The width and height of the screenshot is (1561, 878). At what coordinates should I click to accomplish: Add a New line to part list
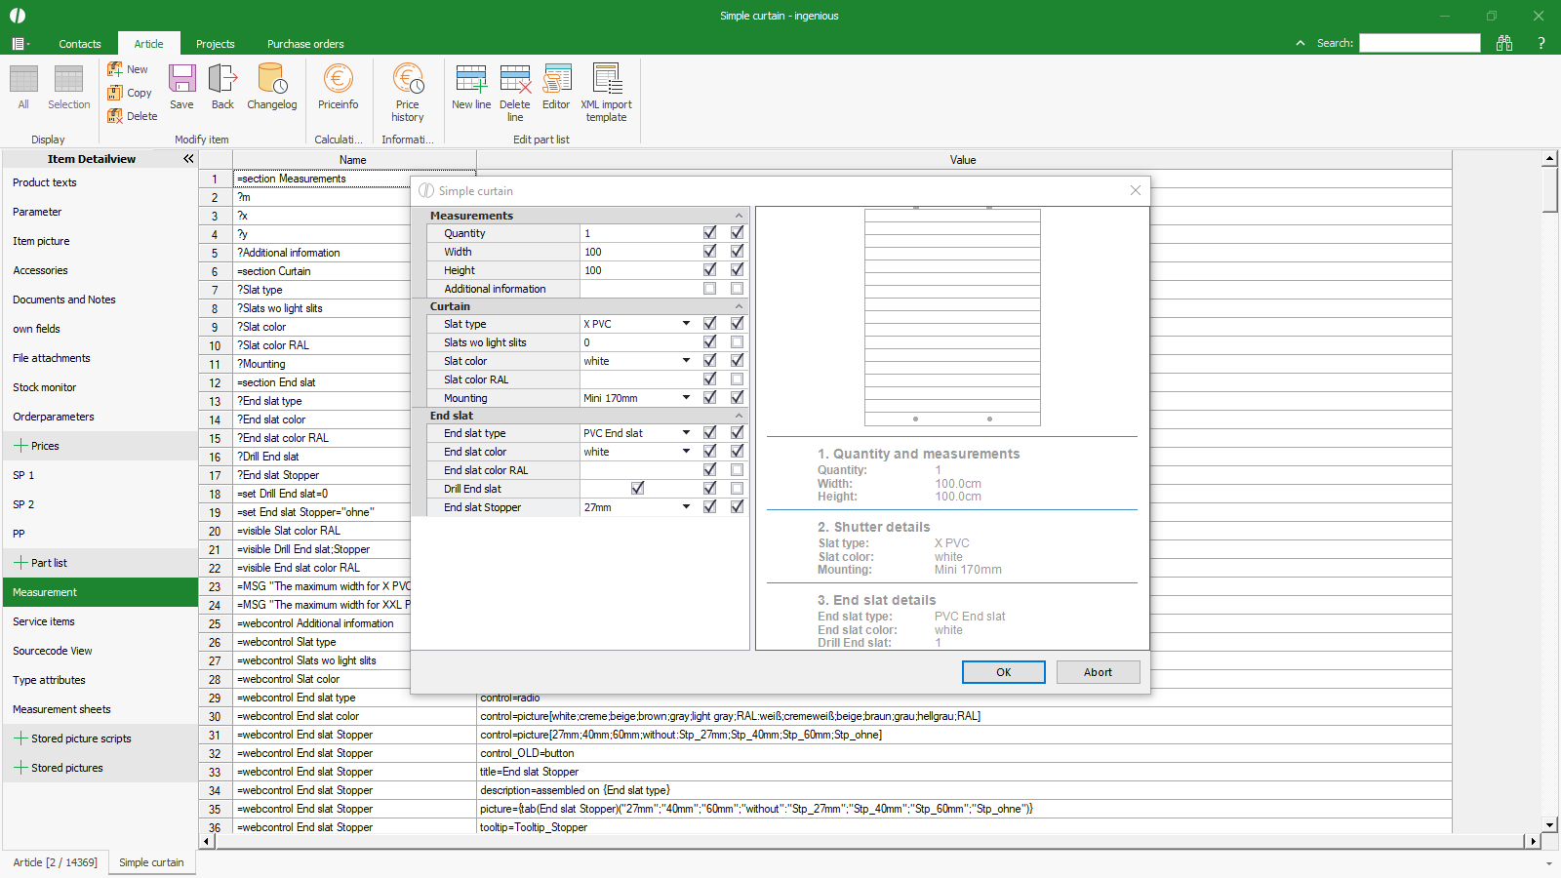[471, 80]
